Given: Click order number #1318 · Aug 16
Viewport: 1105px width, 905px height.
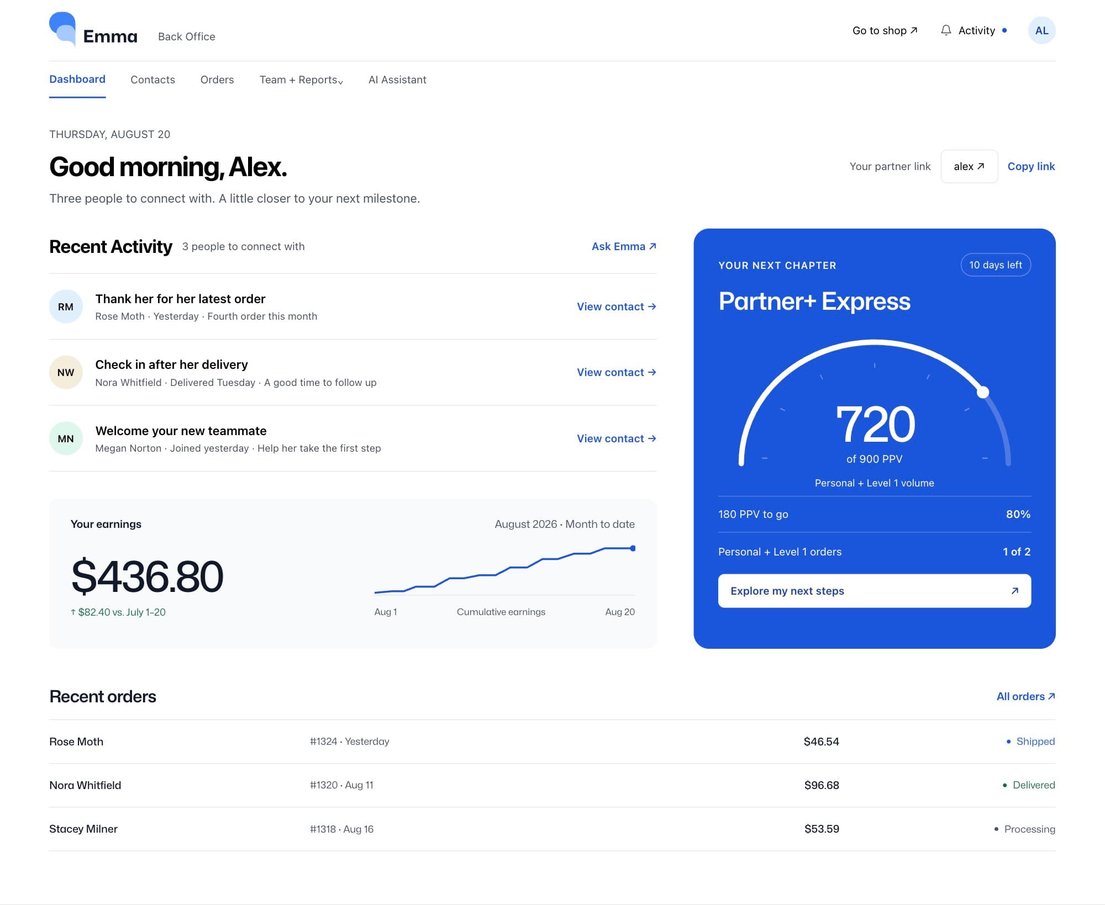Looking at the screenshot, I should (341, 829).
